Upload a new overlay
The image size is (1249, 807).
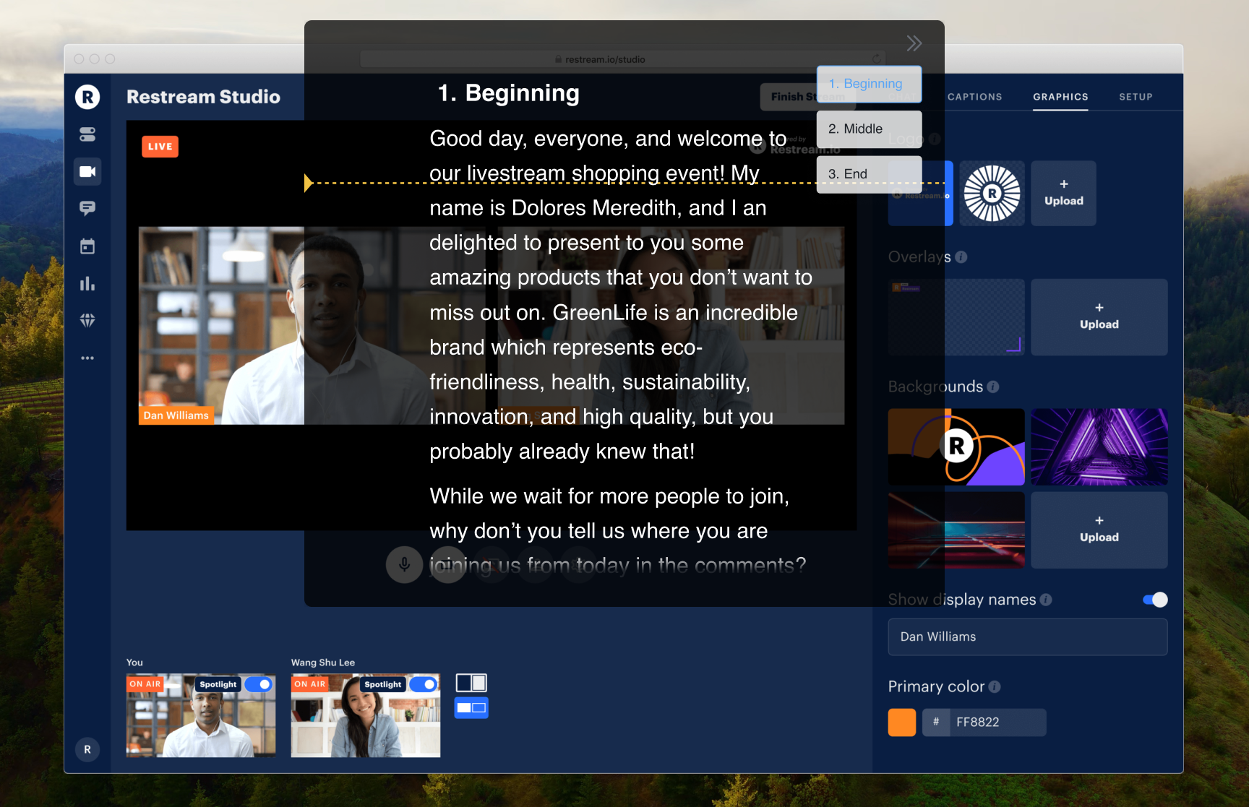(x=1099, y=317)
